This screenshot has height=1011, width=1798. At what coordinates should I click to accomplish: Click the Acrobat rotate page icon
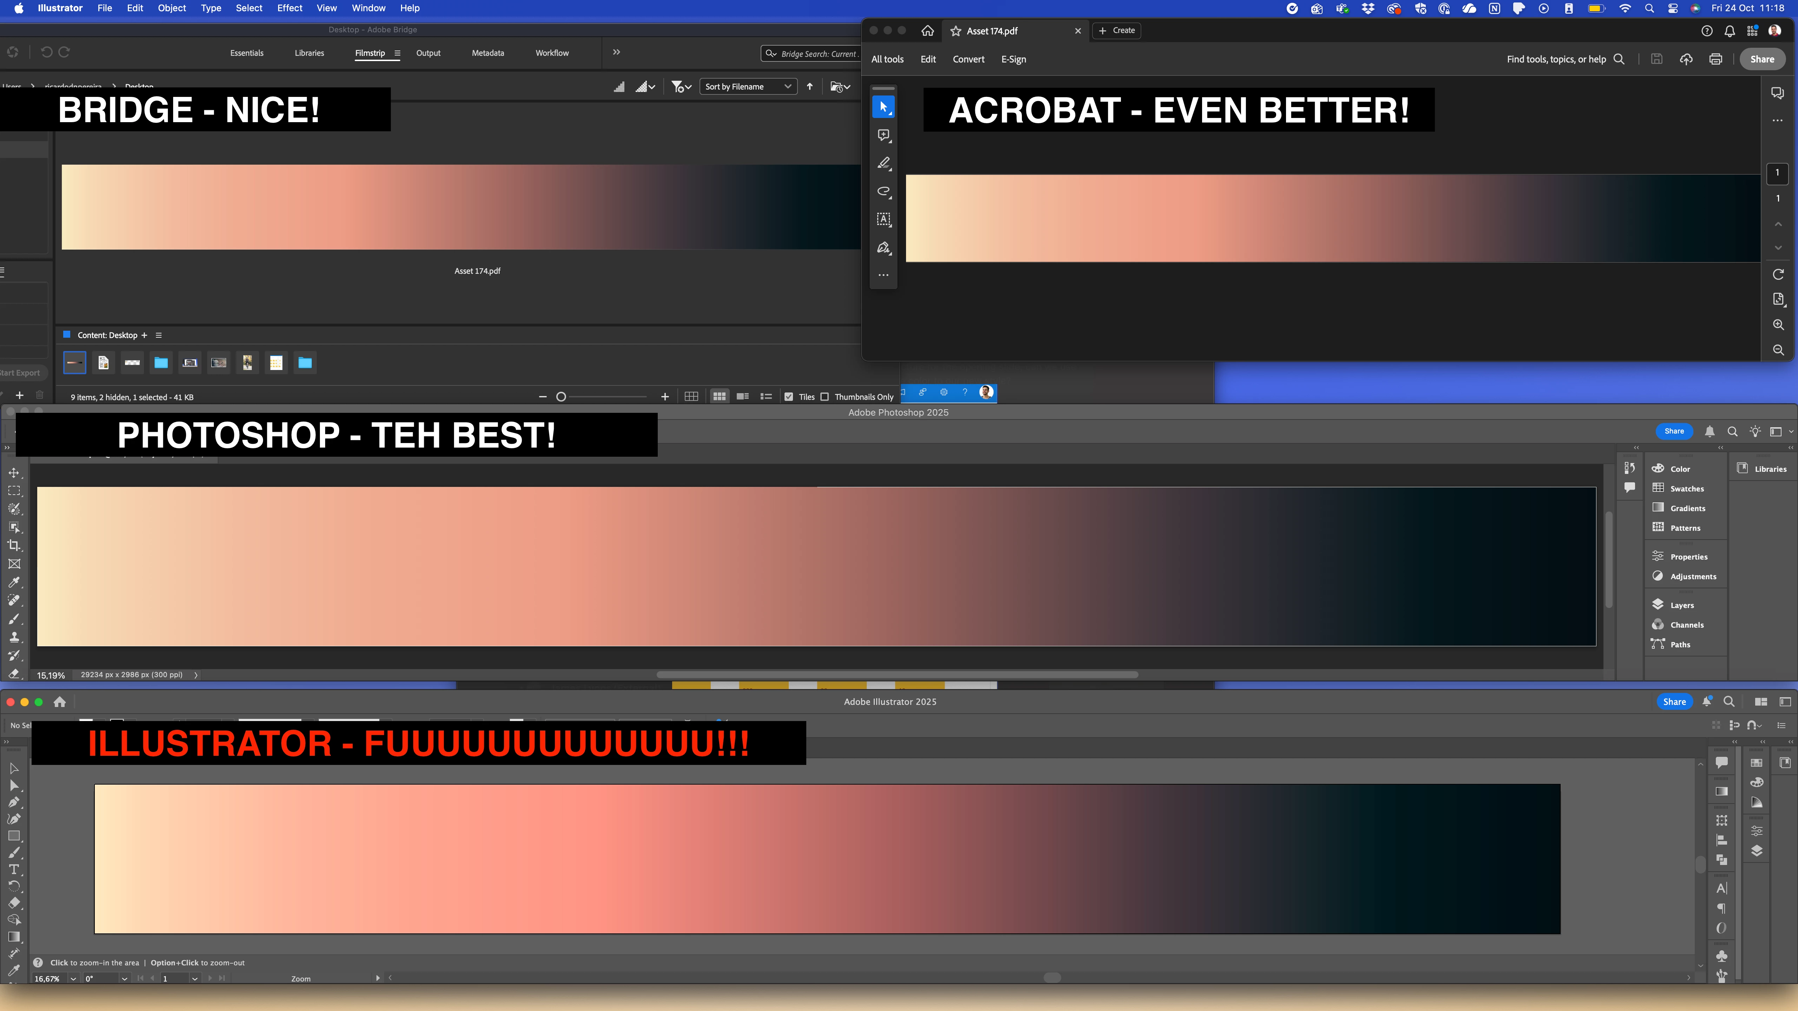tap(1778, 274)
